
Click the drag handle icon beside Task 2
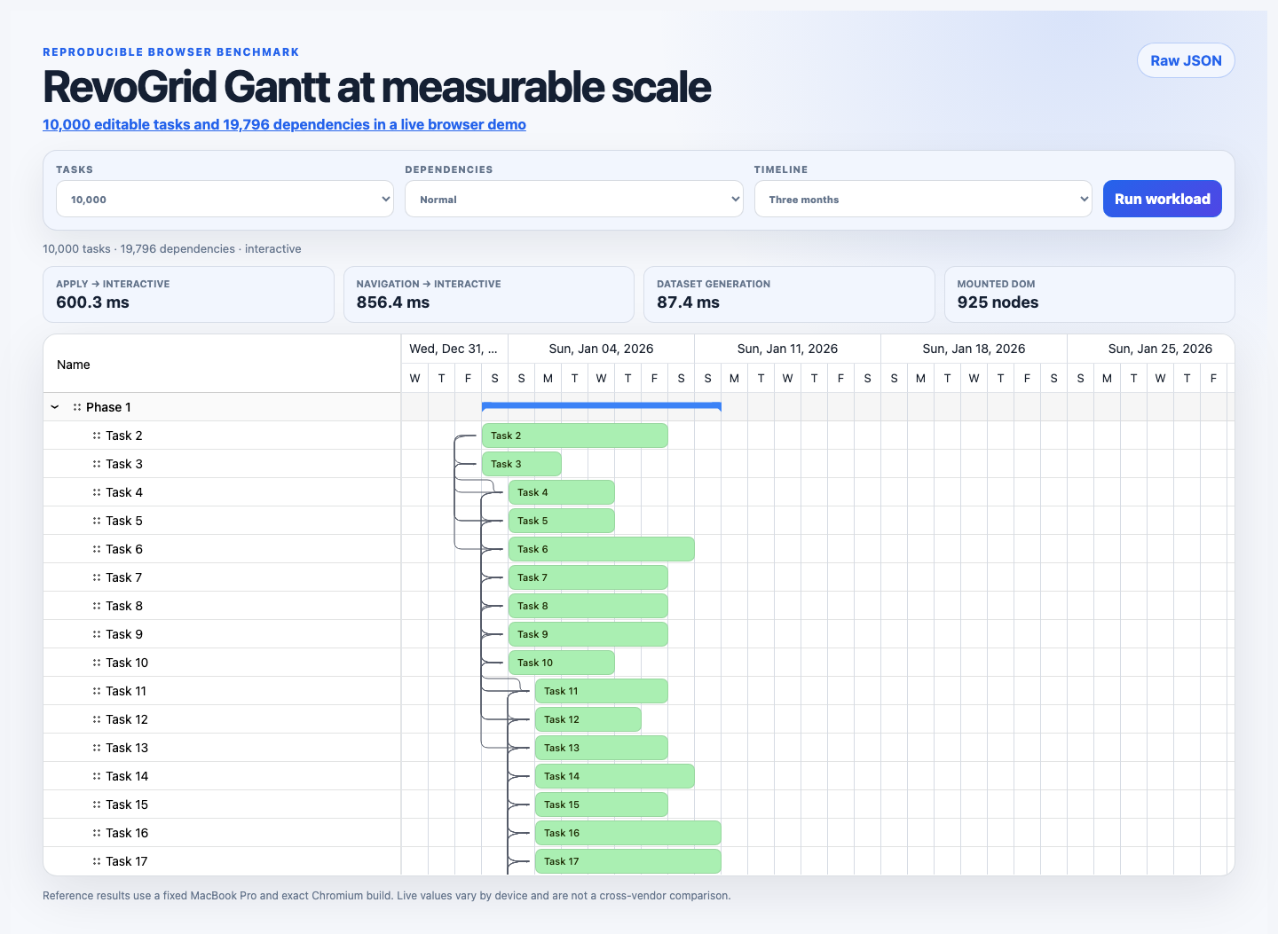pos(97,436)
